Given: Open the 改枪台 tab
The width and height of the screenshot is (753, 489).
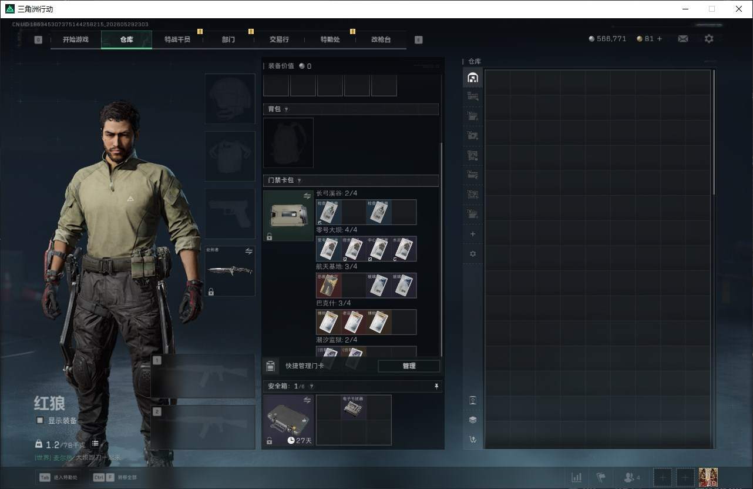Looking at the screenshot, I should [x=381, y=39].
